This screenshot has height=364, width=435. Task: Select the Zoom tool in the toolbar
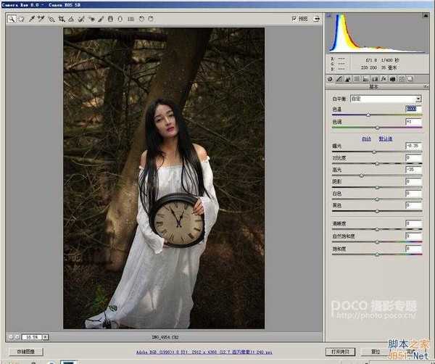(x=12, y=18)
